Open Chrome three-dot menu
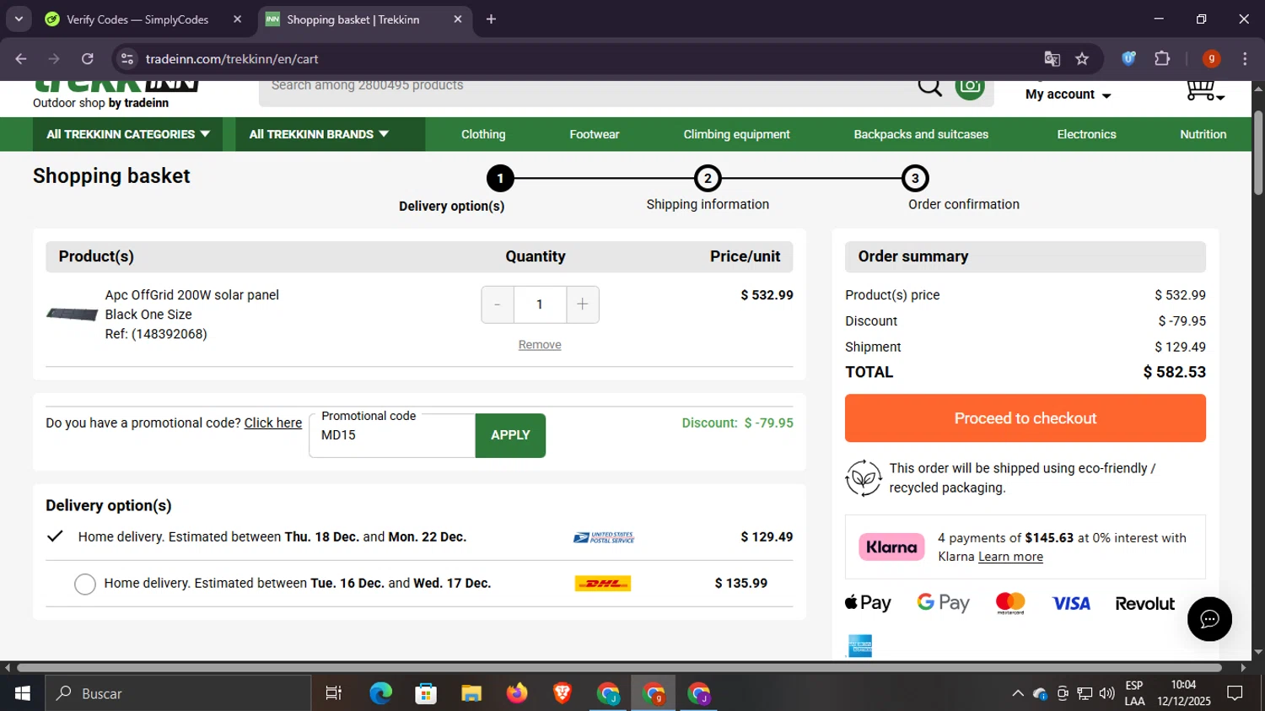Viewport: 1265px width, 711px height. [x=1245, y=59]
